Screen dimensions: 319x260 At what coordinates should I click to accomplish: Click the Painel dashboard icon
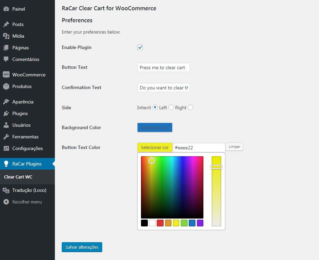pos(6,9)
